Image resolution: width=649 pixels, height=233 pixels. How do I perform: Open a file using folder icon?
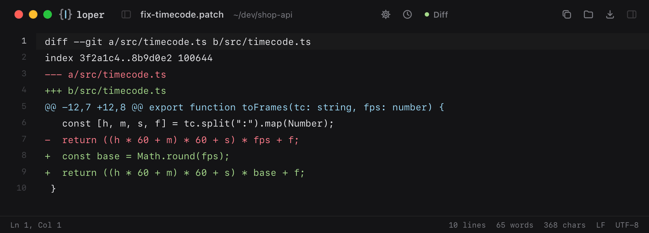588,14
